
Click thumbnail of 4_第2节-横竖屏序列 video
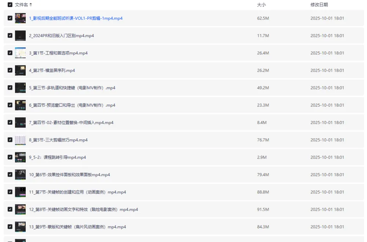[20, 70]
